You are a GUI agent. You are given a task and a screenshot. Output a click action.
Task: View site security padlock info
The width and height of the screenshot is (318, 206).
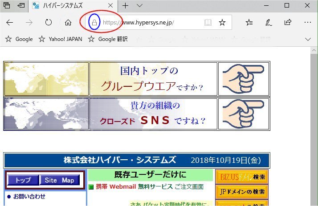coord(94,22)
